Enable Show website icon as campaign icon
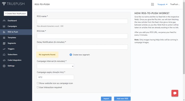The height and width of the screenshot is (101, 185). pyautogui.click(x=38, y=83)
